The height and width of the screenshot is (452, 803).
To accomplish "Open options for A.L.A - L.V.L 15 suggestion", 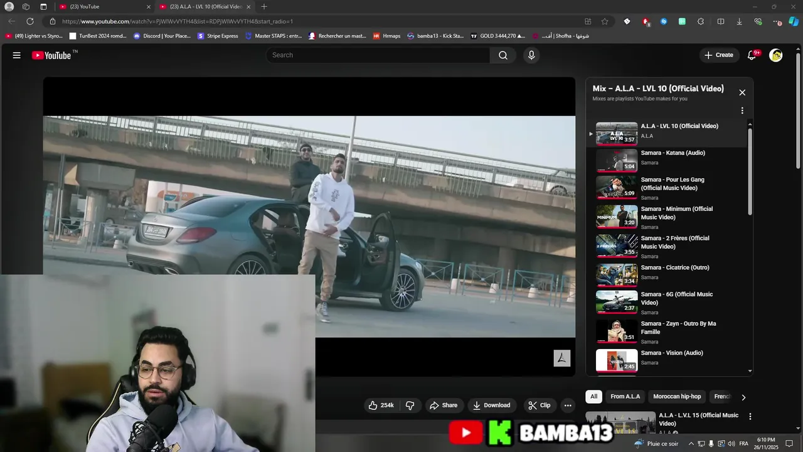I will coord(750,416).
